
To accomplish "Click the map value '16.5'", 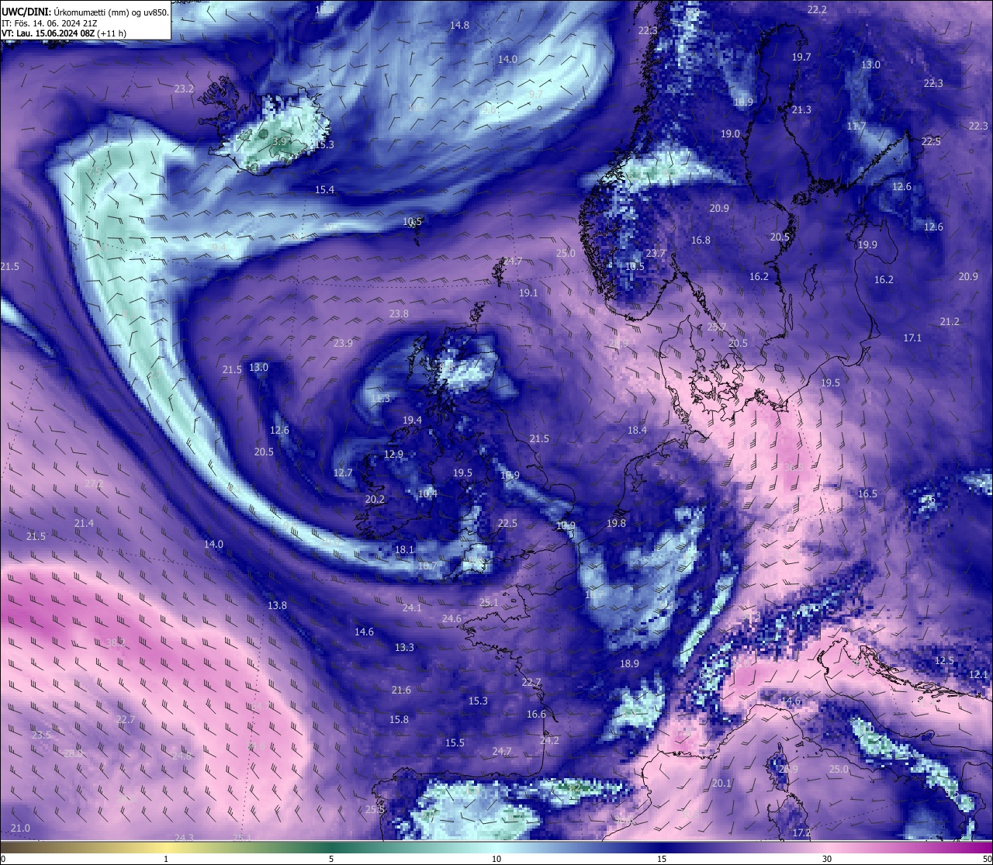I will 867,494.
